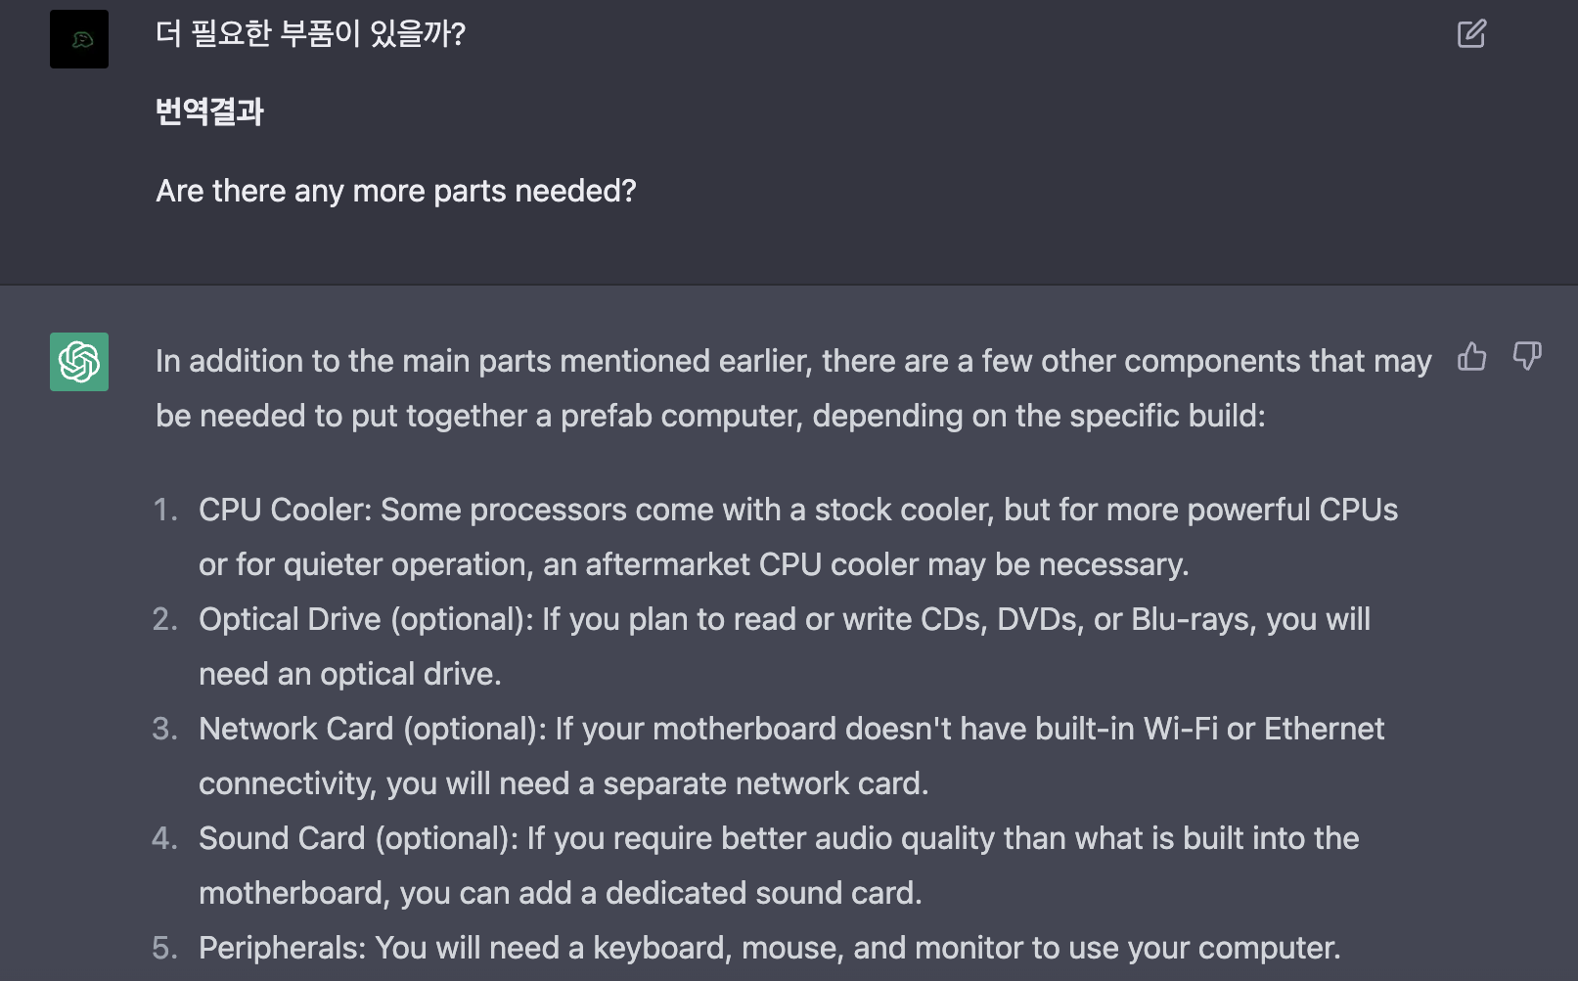
Task: Click the green ChatGPT avatar icon
Action: pyautogui.click(x=78, y=362)
